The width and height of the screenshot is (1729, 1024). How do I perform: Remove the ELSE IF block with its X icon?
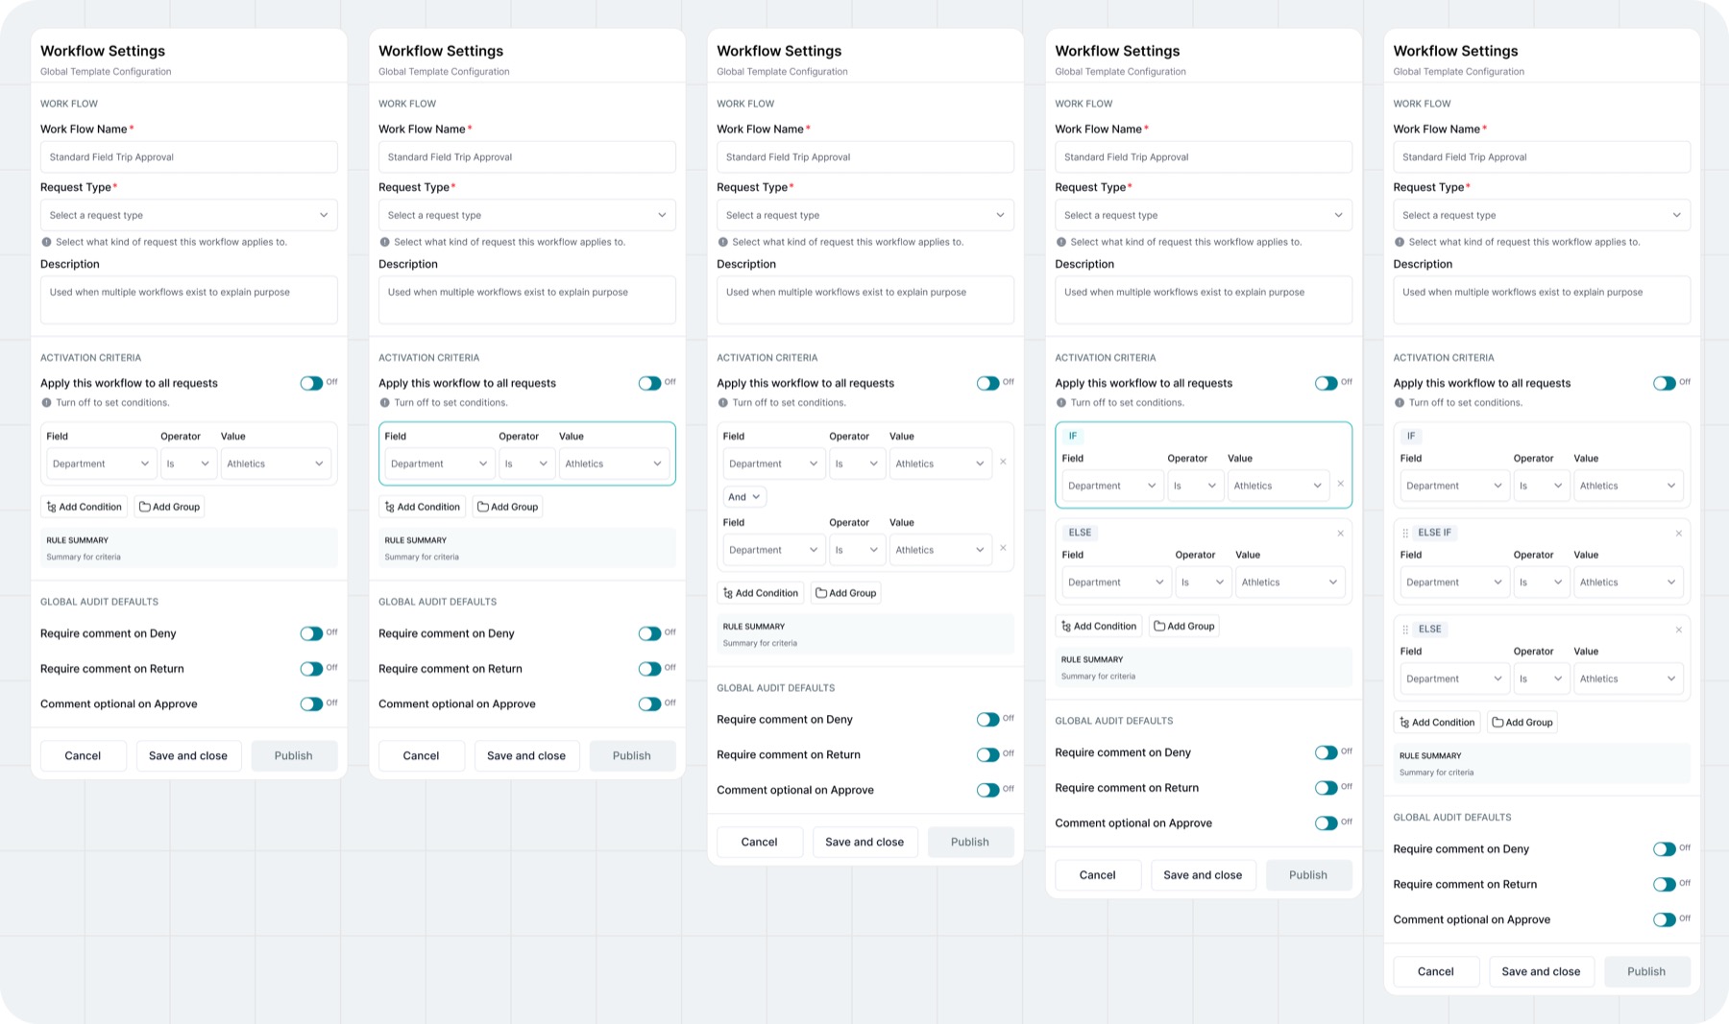coord(1679,534)
